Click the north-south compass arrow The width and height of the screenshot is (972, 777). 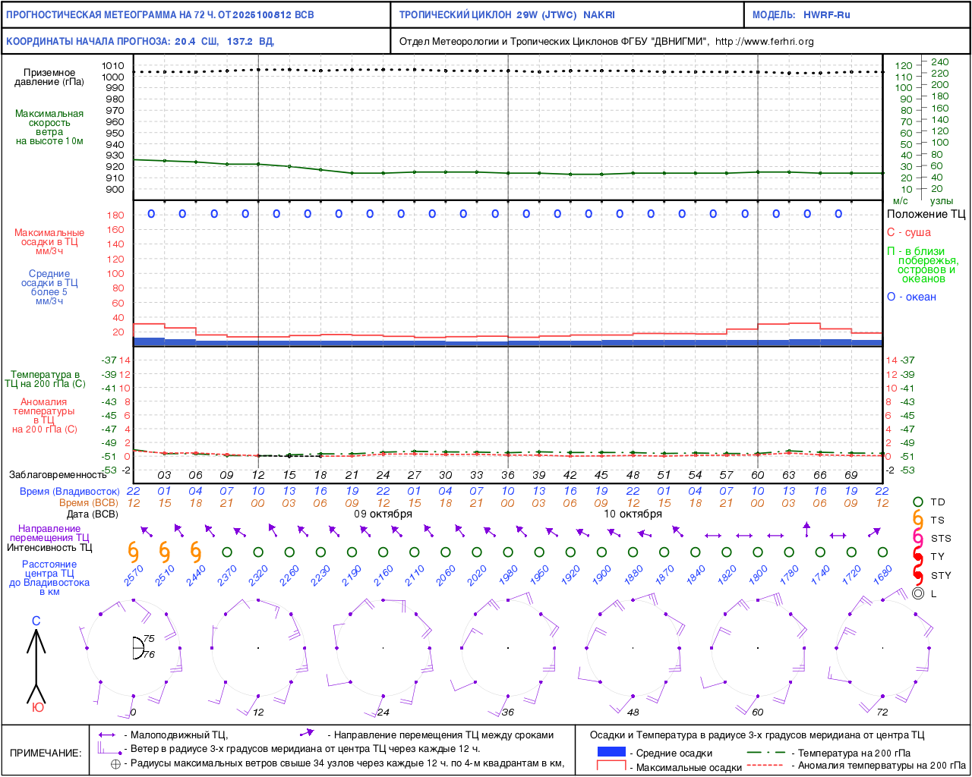coord(36,665)
